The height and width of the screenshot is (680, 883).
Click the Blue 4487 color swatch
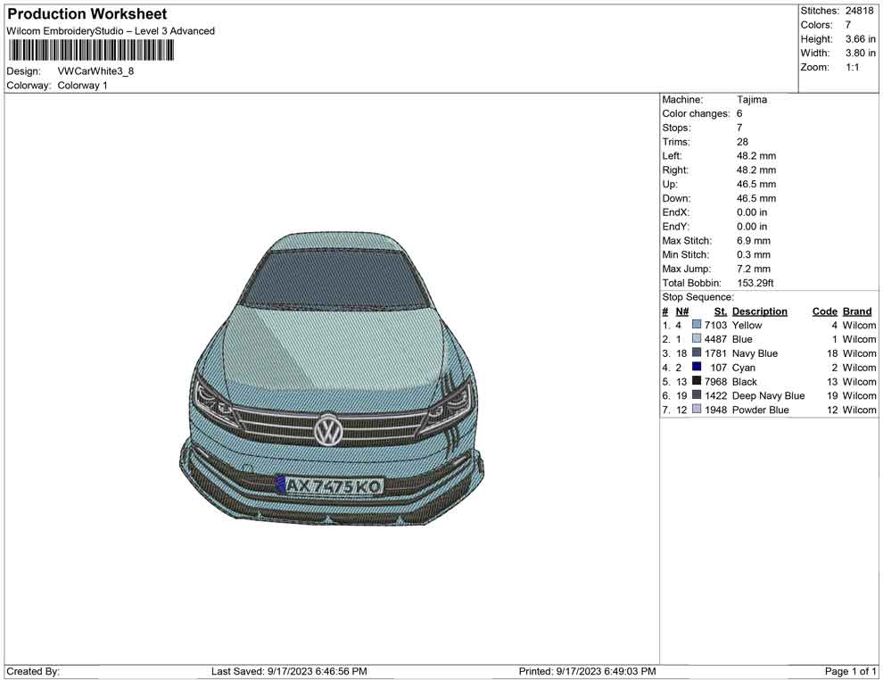tap(697, 338)
